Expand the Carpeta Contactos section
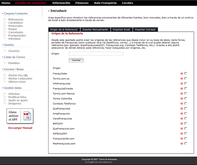Screen dimensions: 197x165 coord(16,14)
